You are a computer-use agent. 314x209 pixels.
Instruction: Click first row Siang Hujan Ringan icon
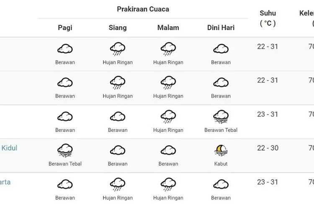[x=118, y=48]
